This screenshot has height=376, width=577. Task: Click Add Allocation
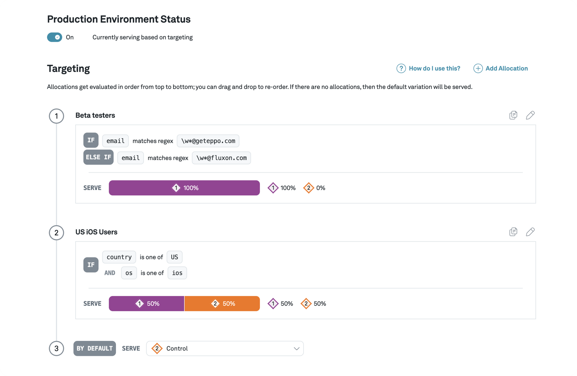506,68
